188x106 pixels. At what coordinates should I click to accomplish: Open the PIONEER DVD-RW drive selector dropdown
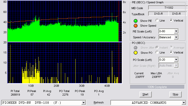point(83,103)
